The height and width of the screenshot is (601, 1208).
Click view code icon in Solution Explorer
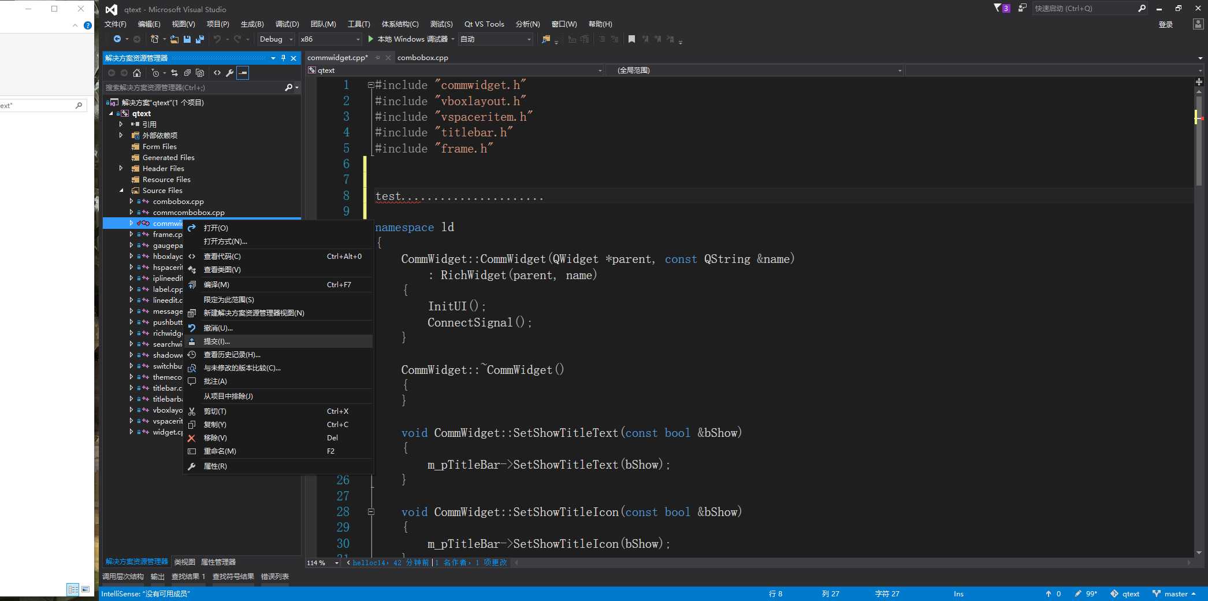pyautogui.click(x=217, y=73)
